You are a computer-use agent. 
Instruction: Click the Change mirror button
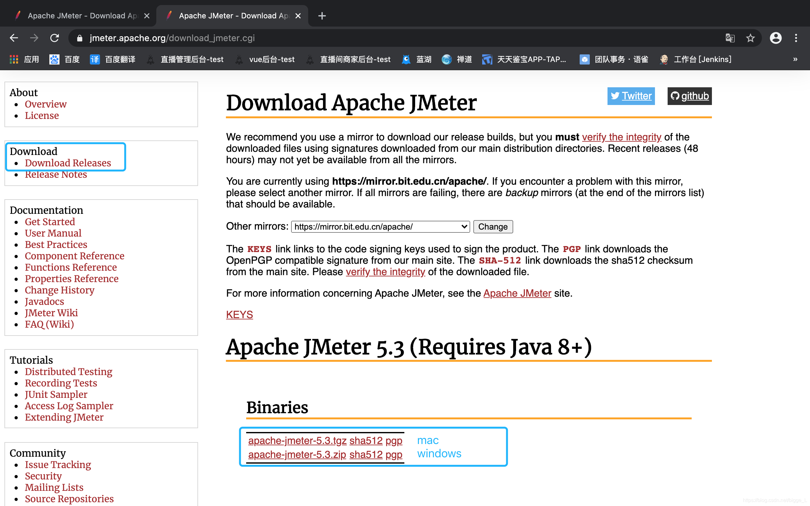pos(493,227)
